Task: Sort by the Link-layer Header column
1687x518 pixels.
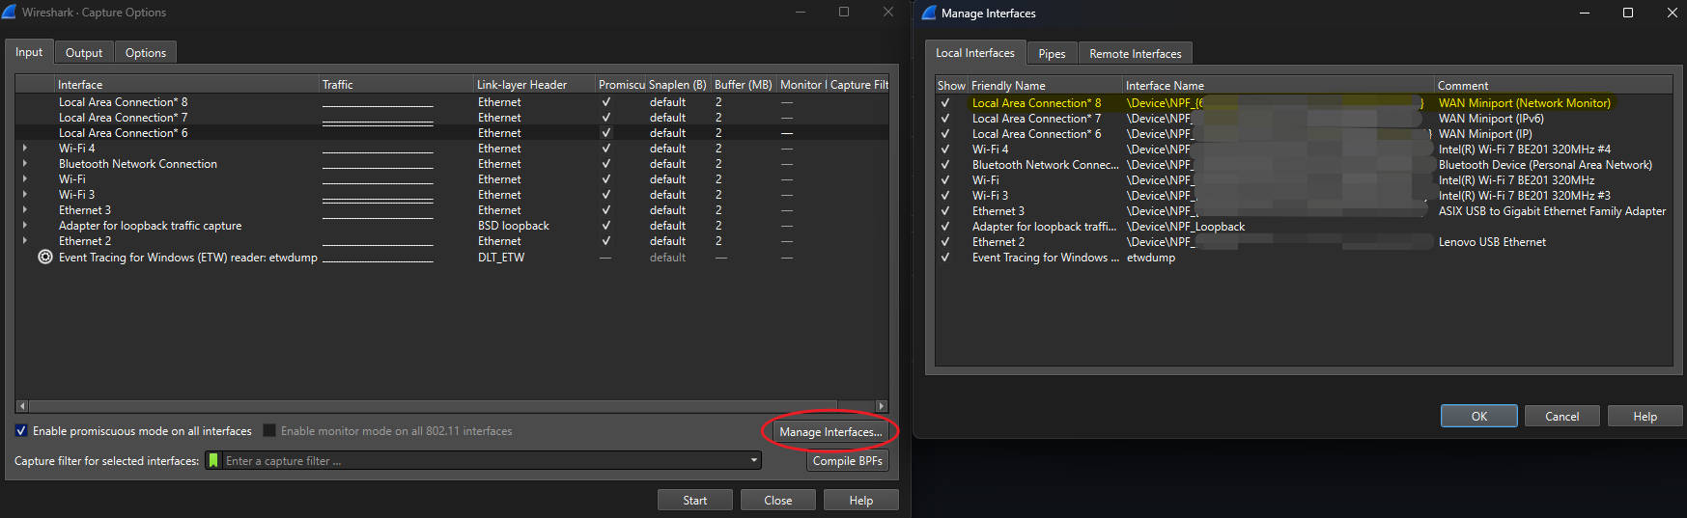Action: coord(535,85)
